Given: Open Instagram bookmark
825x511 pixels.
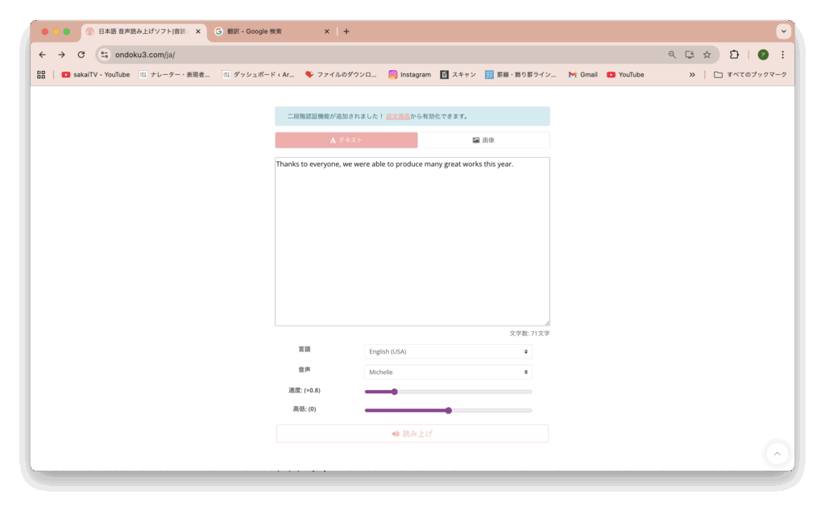Looking at the screenshot, I should (x=409, y=74).
